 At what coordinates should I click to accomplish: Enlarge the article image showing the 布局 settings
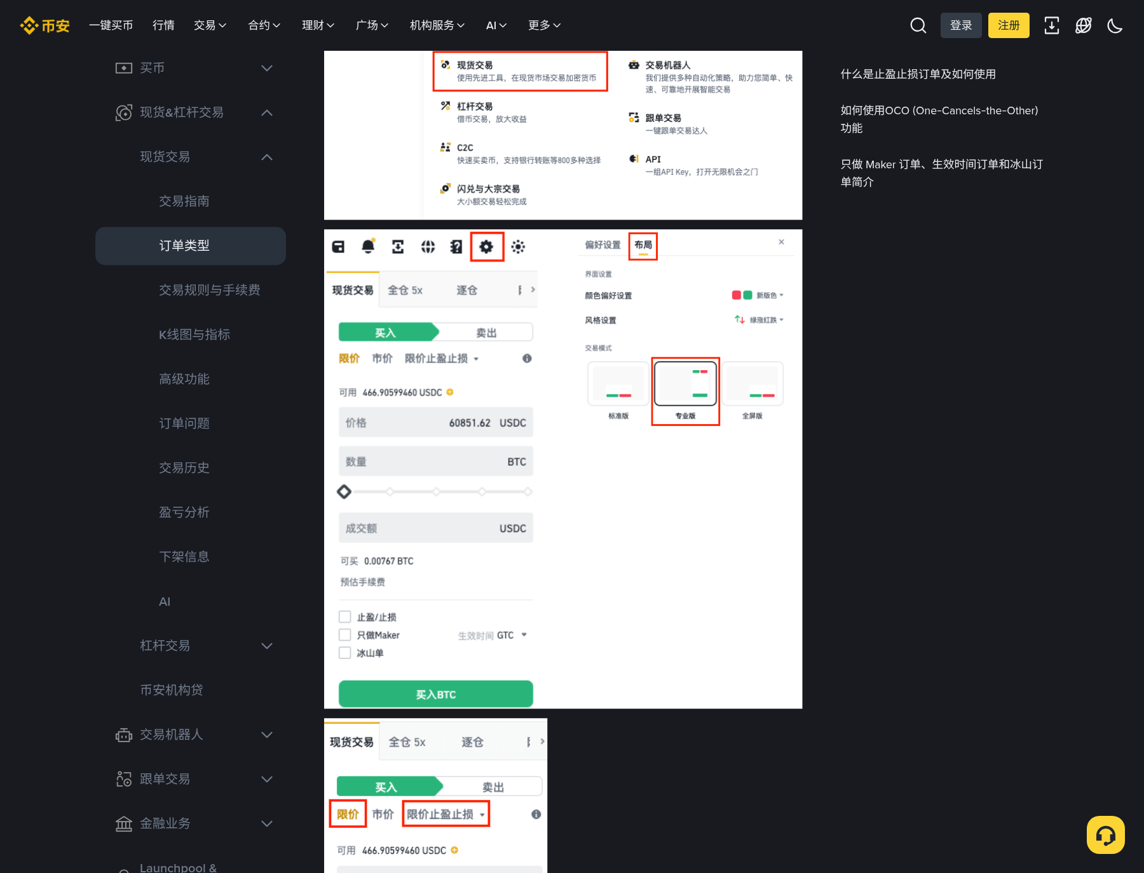pos(563,469)
